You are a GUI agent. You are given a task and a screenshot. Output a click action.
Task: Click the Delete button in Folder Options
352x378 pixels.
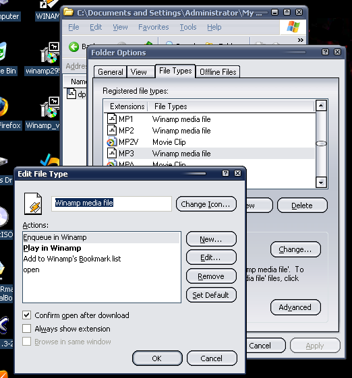click(x=302, y=206)
